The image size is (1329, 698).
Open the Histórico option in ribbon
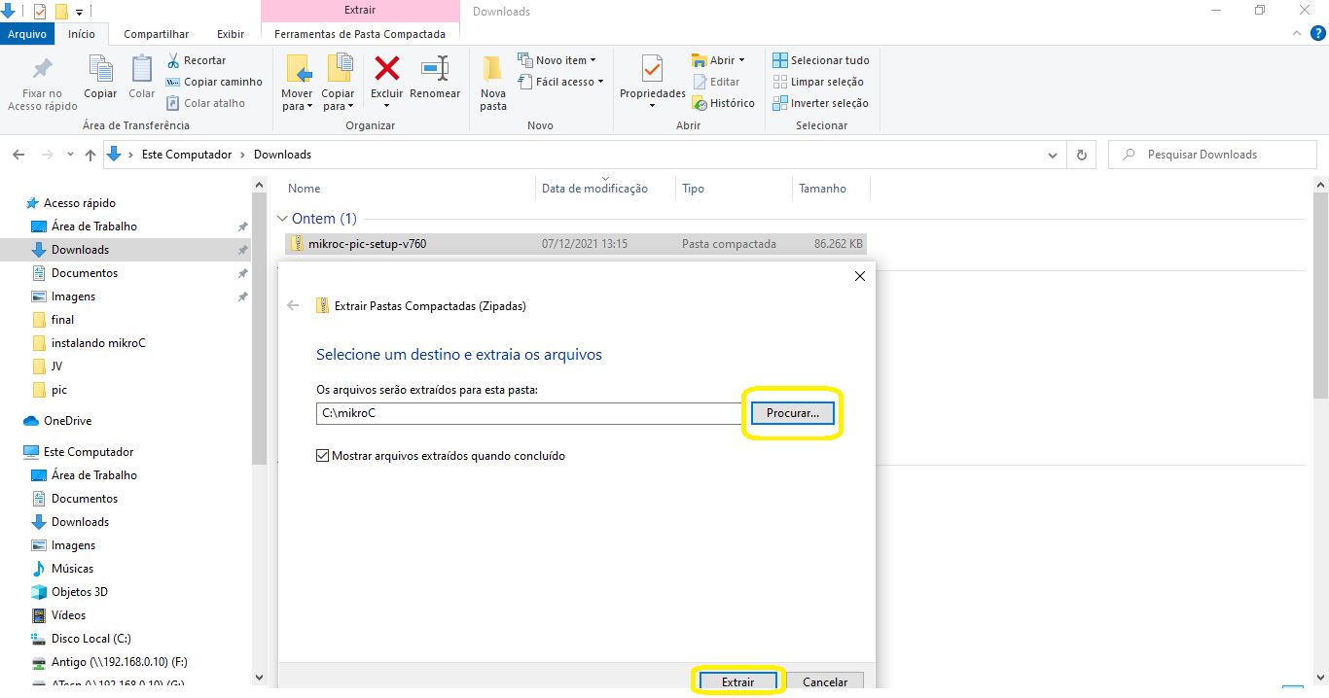tap(723, 103)
